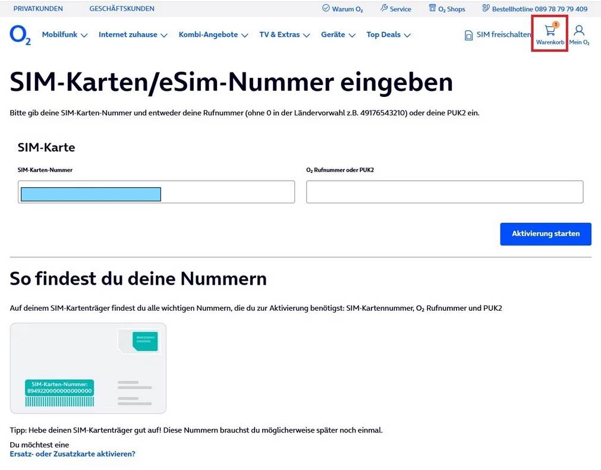This screenshot has height=470, width=601.
Task: Click the Warum O2 link
Action: pos(347,9)
